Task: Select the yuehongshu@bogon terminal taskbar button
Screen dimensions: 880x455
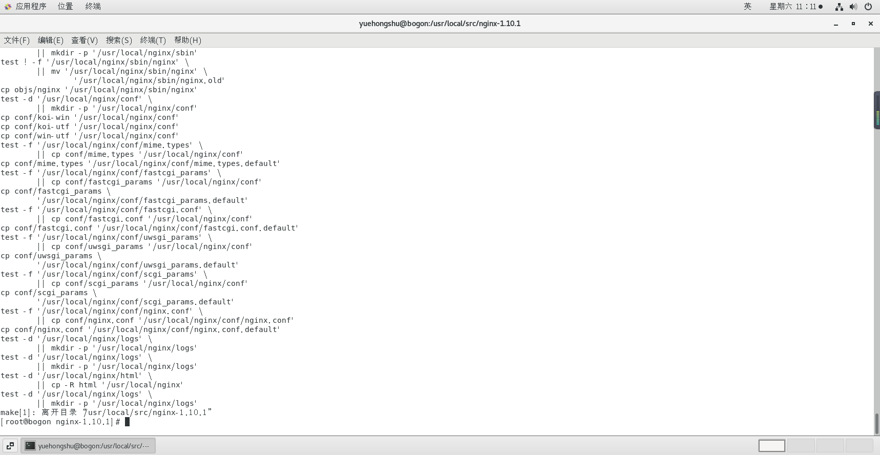Action: [88, 446]
